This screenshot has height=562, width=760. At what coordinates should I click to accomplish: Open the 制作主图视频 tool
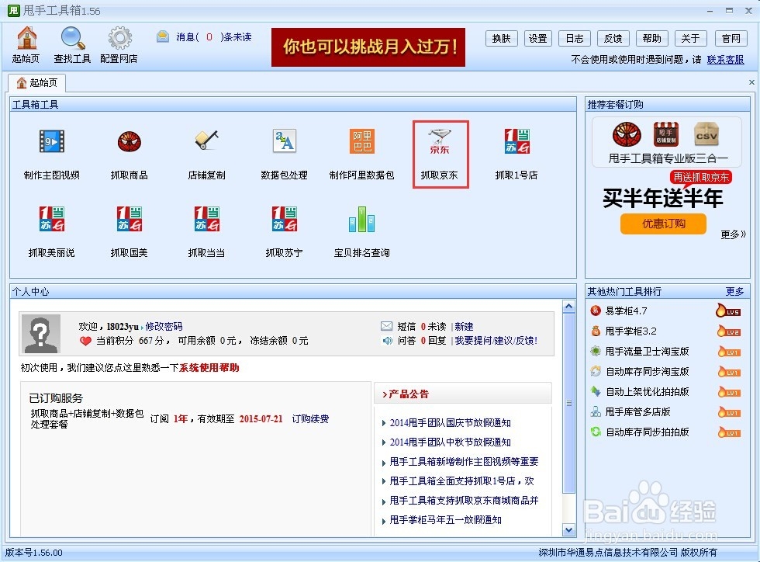pyautogui.click(x=51, y=154)
